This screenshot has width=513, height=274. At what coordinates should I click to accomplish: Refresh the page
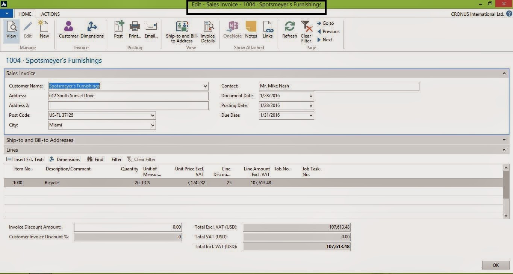290,30
